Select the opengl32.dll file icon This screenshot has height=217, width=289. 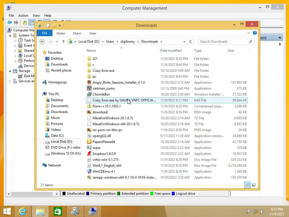89,136
